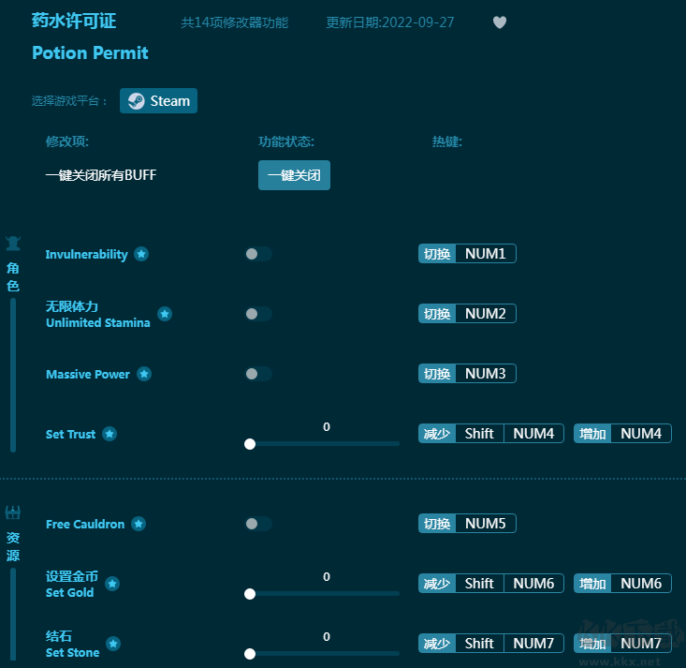Click the star icon beside Free Cauldron
The height and width of the screenshot is (668, 686).
tap(139, 524)
